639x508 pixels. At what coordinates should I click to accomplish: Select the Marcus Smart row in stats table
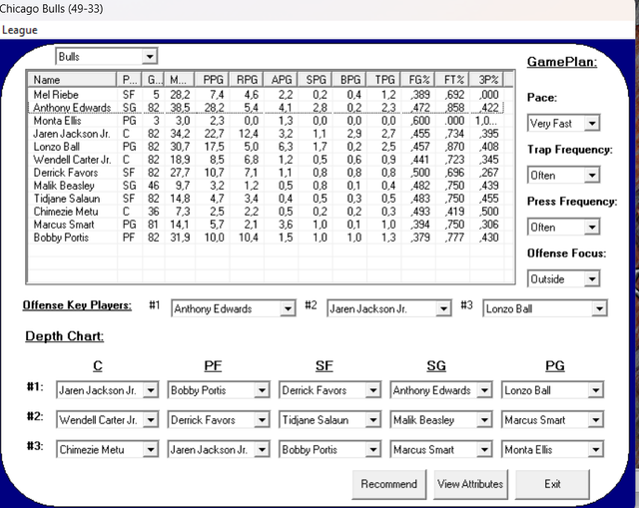267,225
